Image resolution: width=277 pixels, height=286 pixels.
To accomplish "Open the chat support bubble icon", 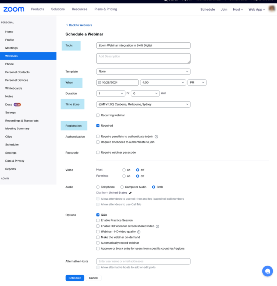I will click(267, 271).
